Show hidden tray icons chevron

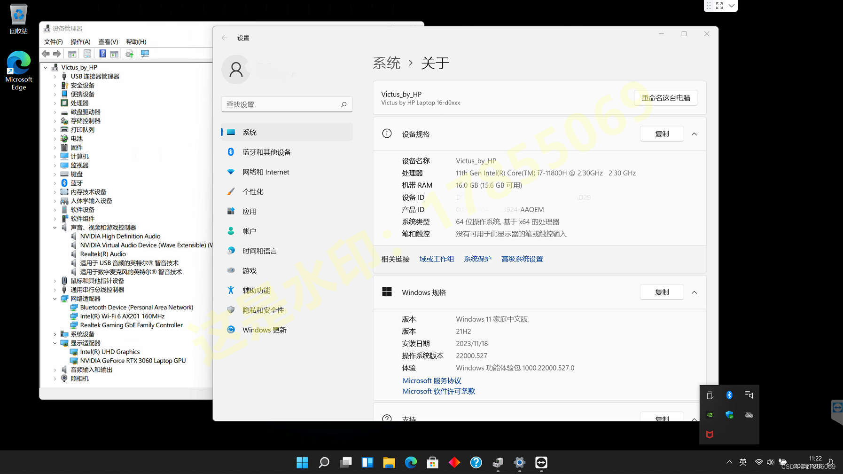pyautogui.click(x=729, y=462)
